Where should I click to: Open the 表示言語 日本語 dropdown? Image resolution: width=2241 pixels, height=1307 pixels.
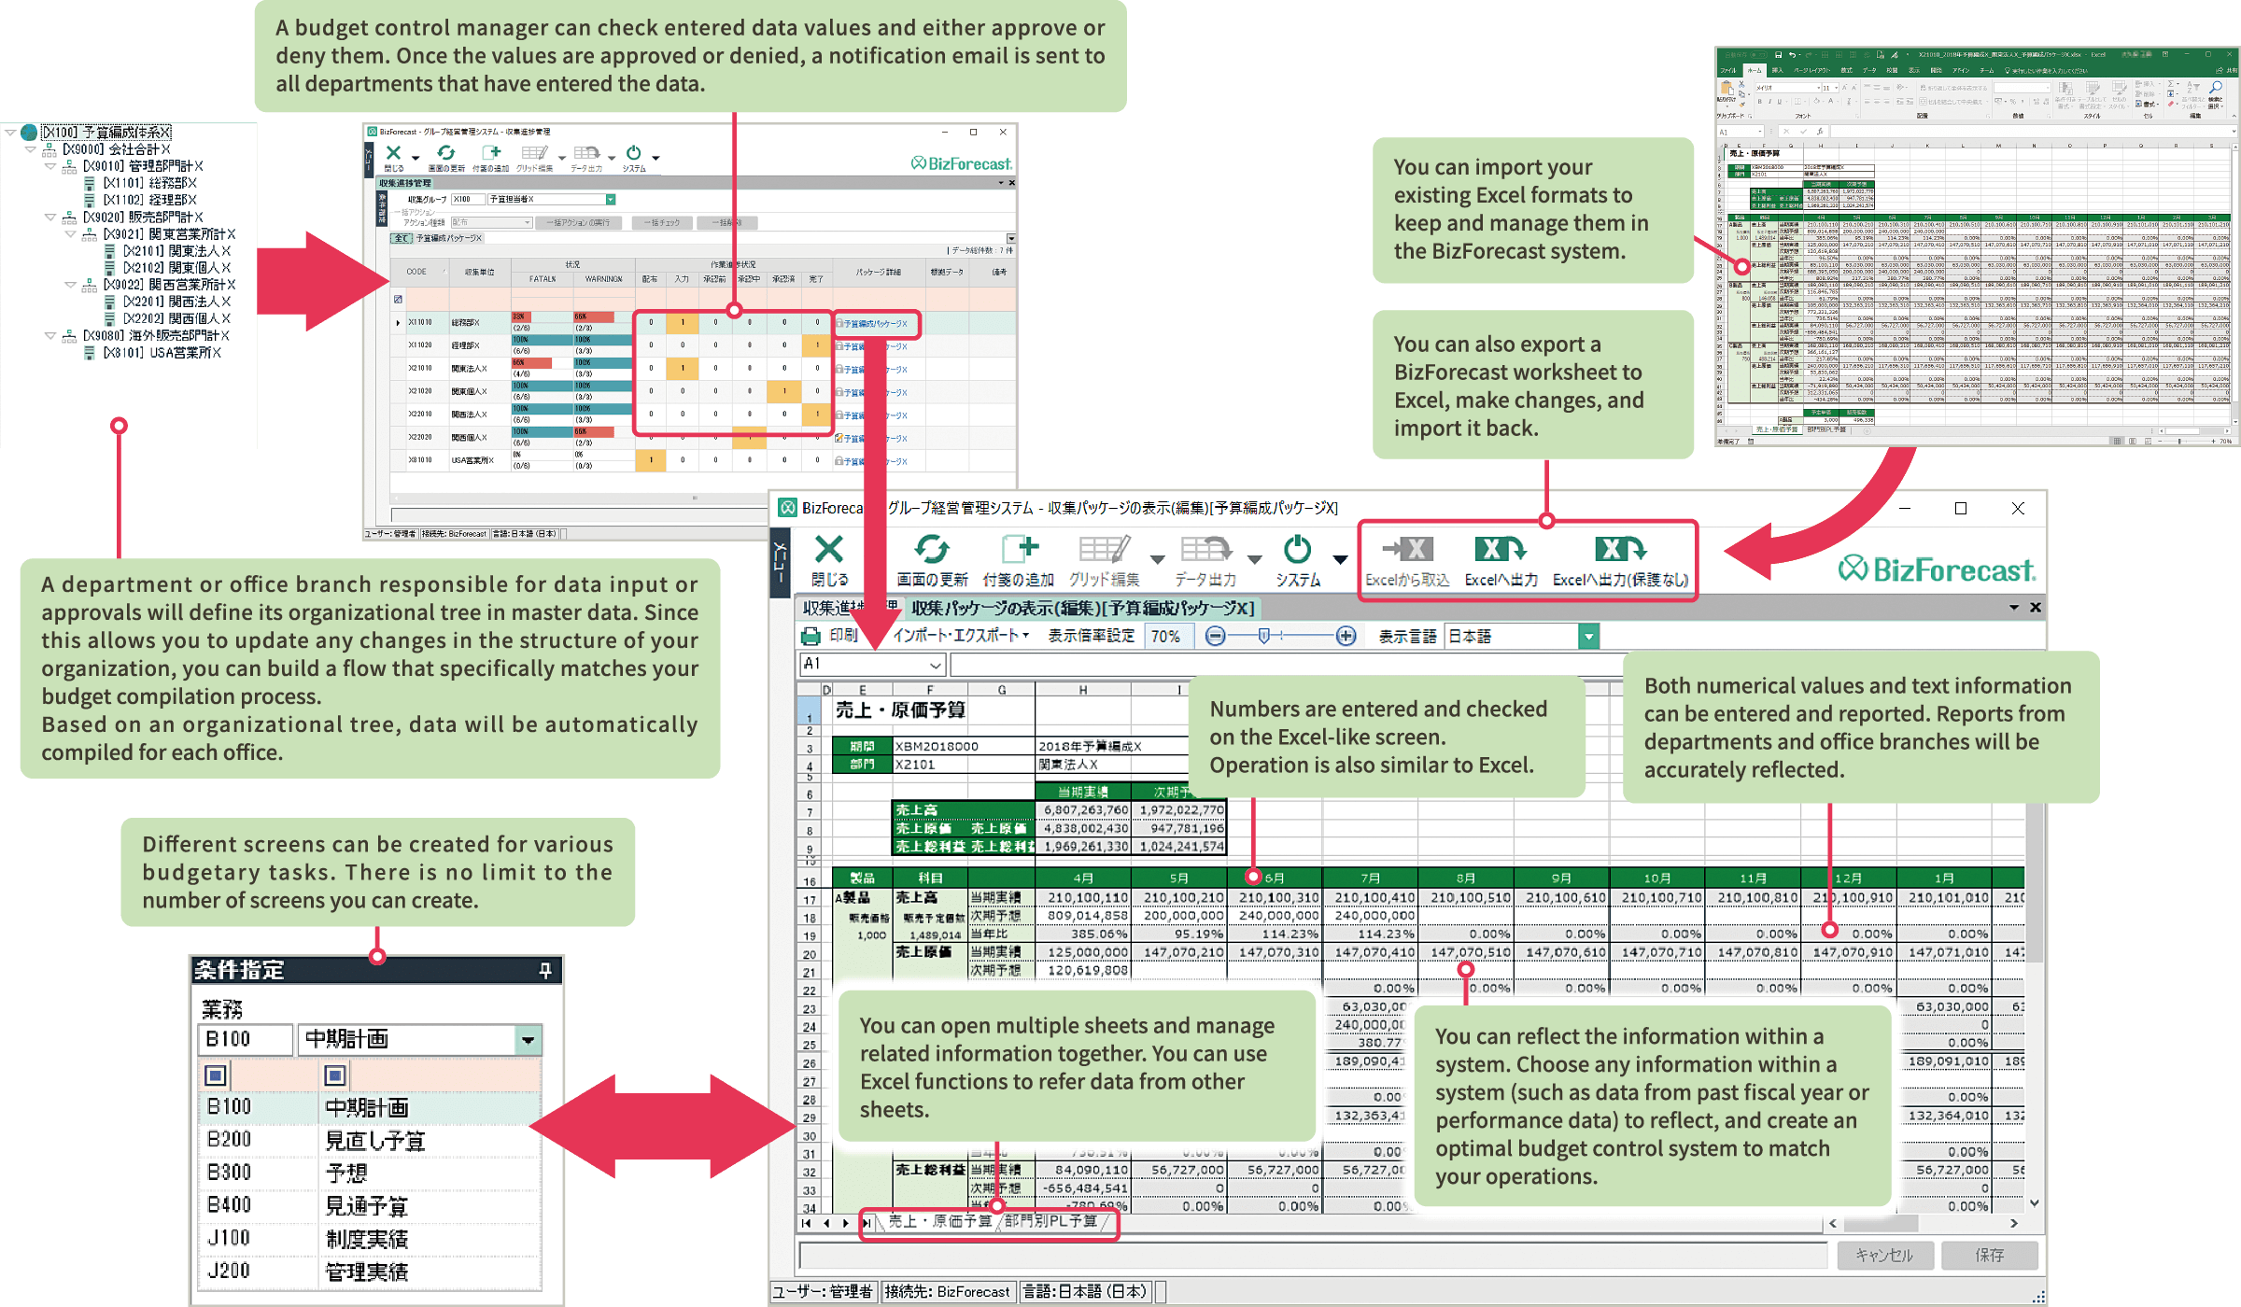[1588, 637]
